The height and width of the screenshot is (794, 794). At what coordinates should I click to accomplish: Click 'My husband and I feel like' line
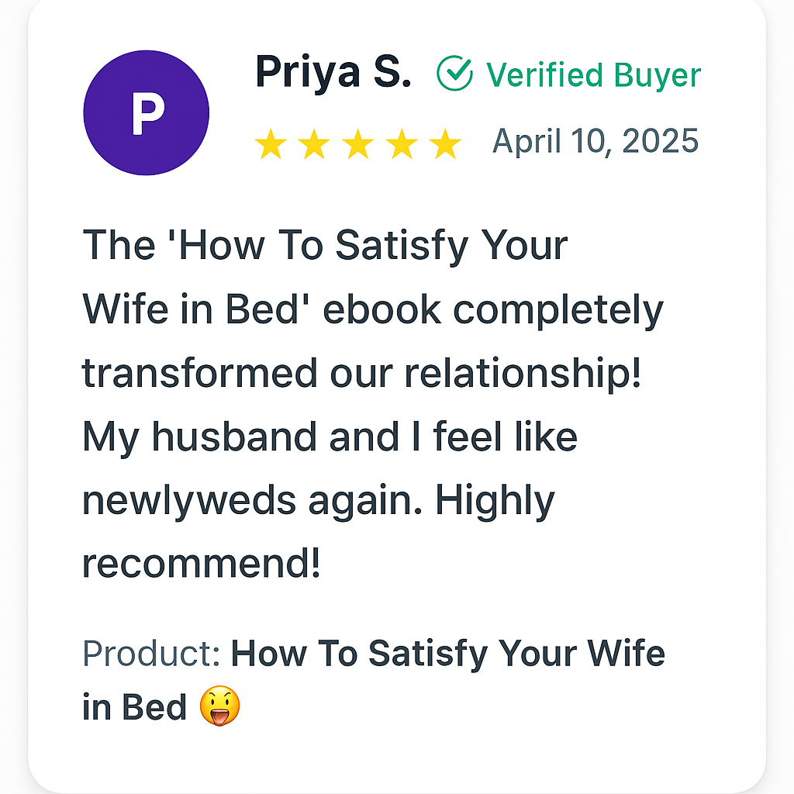pyautogui.click(x=330, y=437)
